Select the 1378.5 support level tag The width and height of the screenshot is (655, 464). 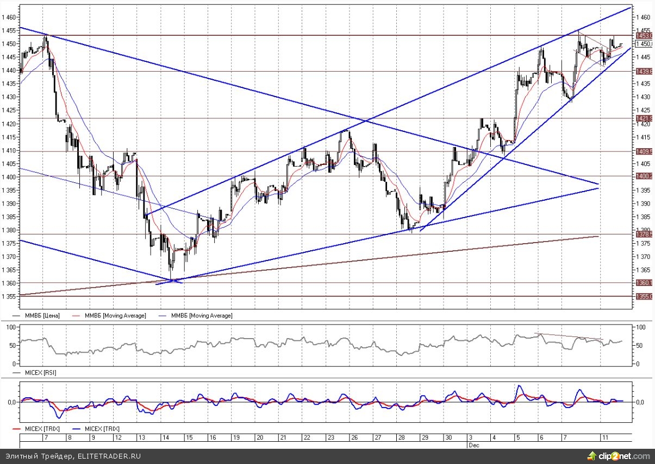tap(644, 234)
